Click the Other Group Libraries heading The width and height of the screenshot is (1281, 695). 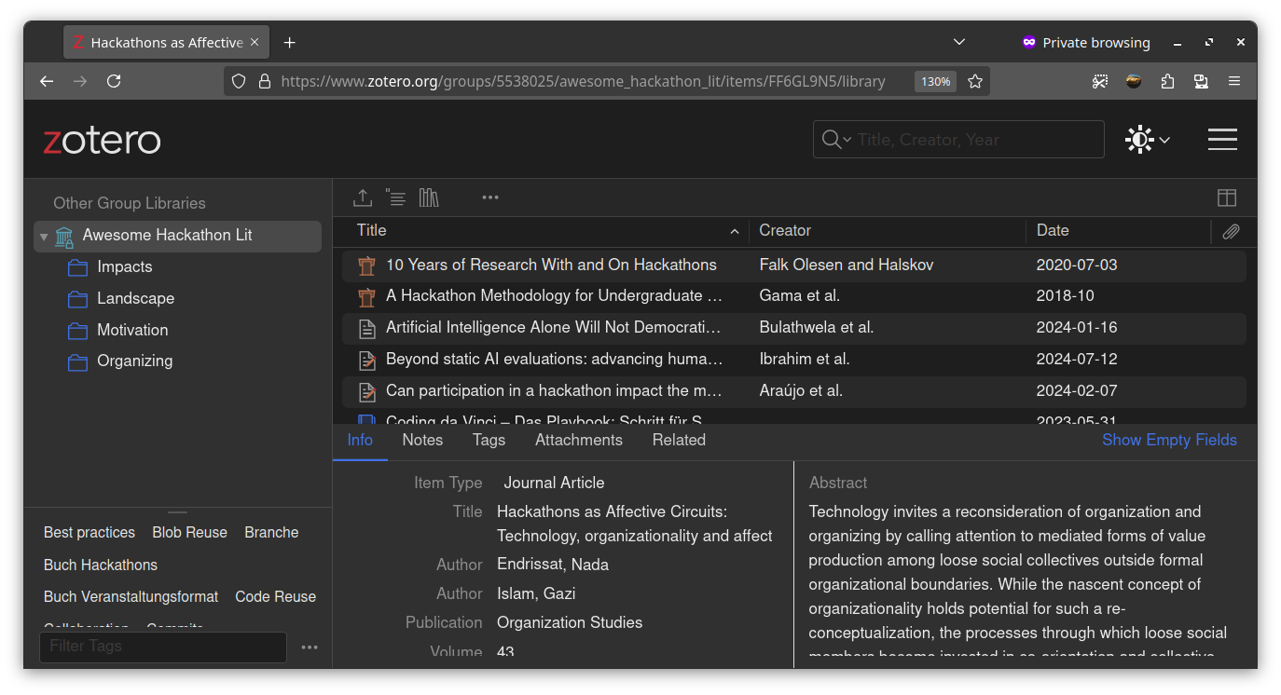130,203
